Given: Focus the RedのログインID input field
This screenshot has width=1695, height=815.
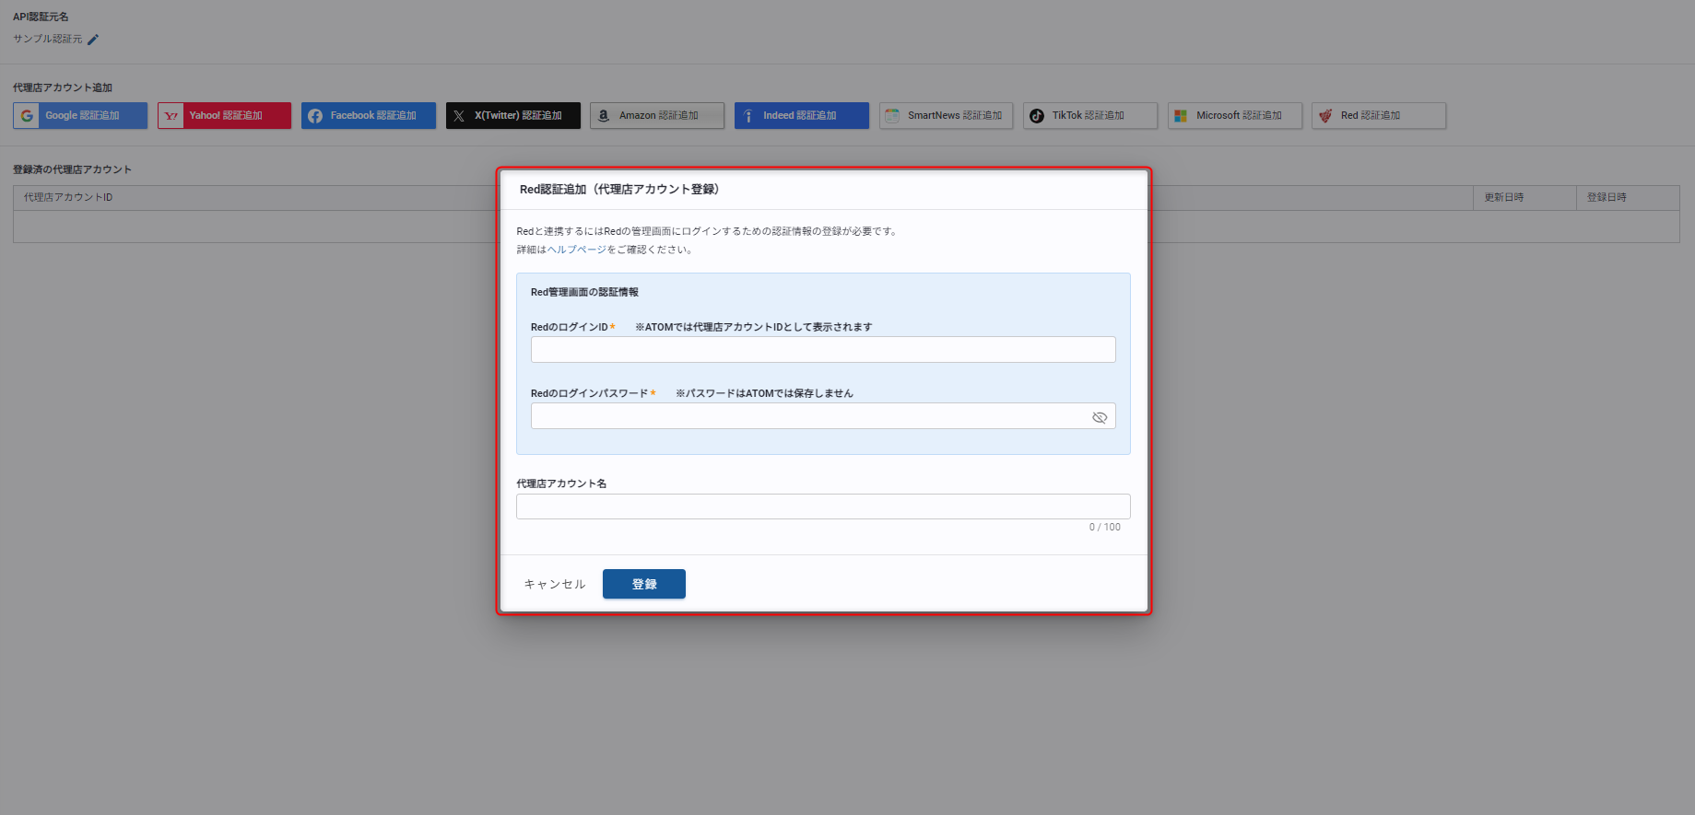Looking at the screenshot, I should point(822,350).
